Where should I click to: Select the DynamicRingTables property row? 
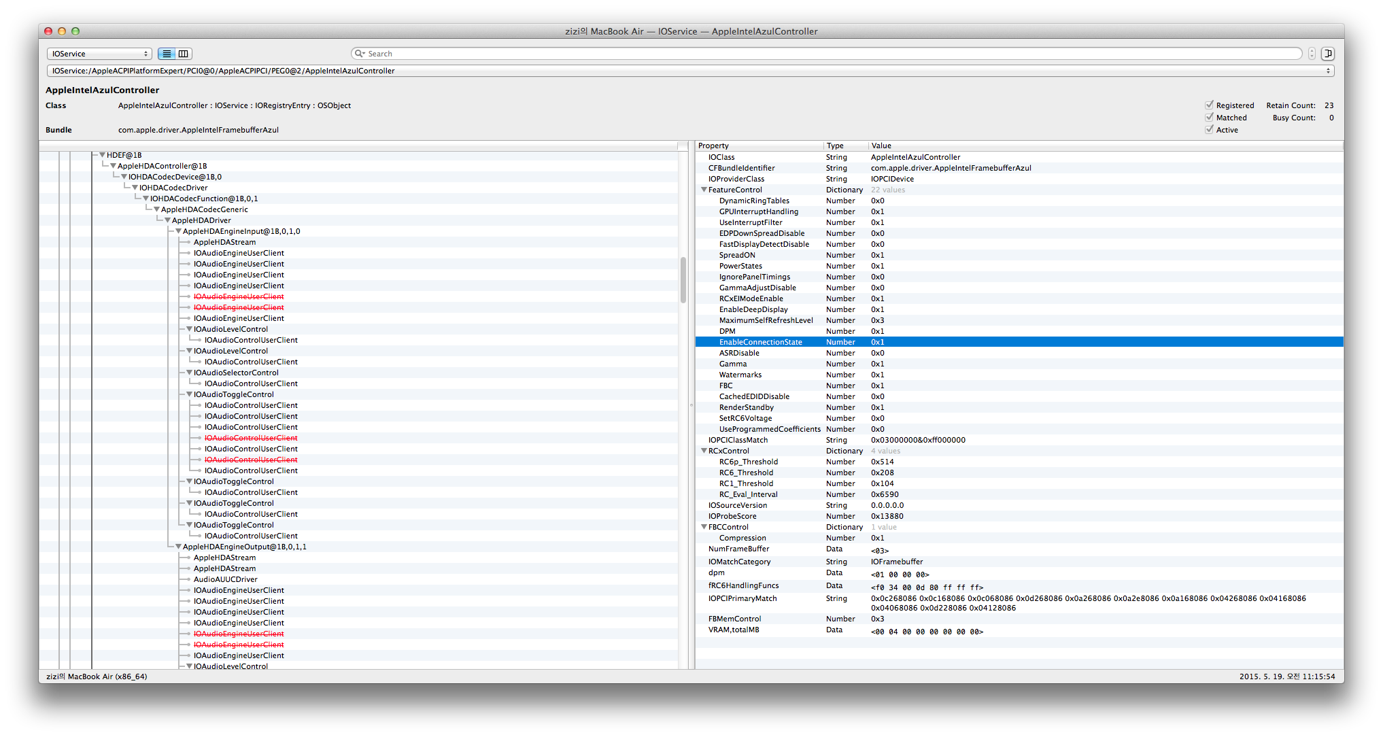pyautogui.click(x=1019, y=201)
